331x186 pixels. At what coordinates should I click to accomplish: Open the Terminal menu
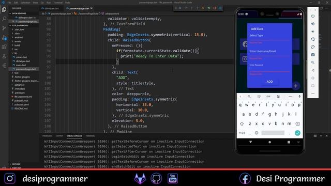point(58,3)
